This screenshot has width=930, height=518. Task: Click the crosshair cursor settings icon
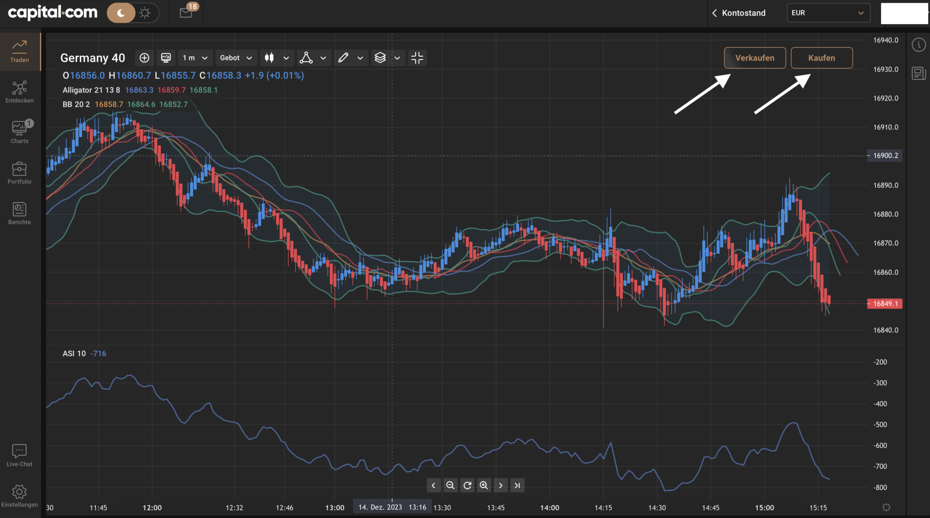click(417, 58)
